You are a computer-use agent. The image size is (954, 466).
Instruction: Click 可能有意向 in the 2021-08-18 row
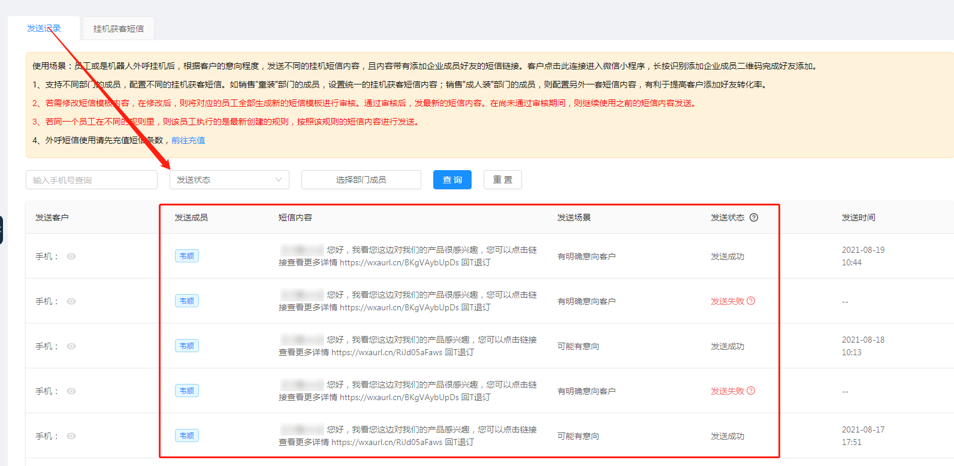pyautogui.click(x=578, y=346)
